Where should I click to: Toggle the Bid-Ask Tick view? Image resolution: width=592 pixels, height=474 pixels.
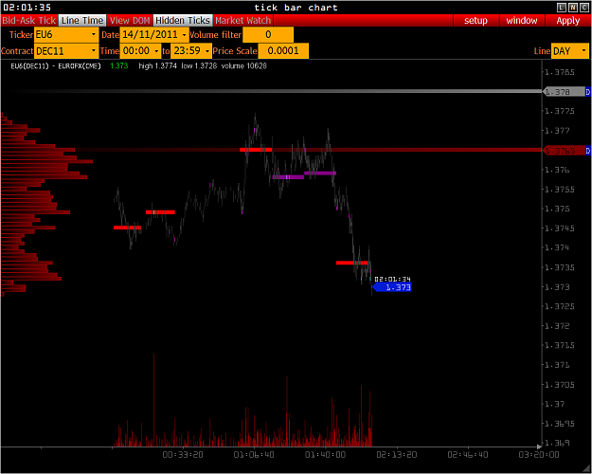(29, 21)
